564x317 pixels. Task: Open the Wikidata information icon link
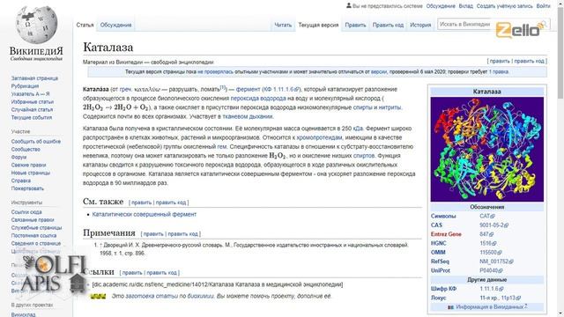click(x=450, y=307)
